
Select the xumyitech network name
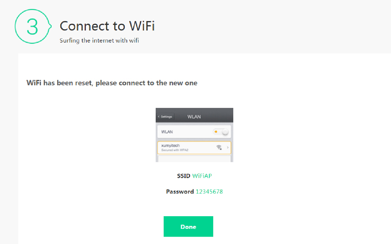170,145
